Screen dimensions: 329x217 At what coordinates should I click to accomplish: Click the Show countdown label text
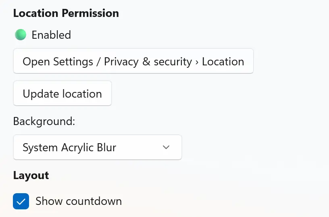(78, 201)
